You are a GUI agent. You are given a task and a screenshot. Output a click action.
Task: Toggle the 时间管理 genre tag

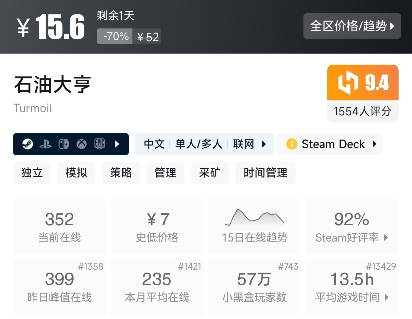click(x=265, y=173)
